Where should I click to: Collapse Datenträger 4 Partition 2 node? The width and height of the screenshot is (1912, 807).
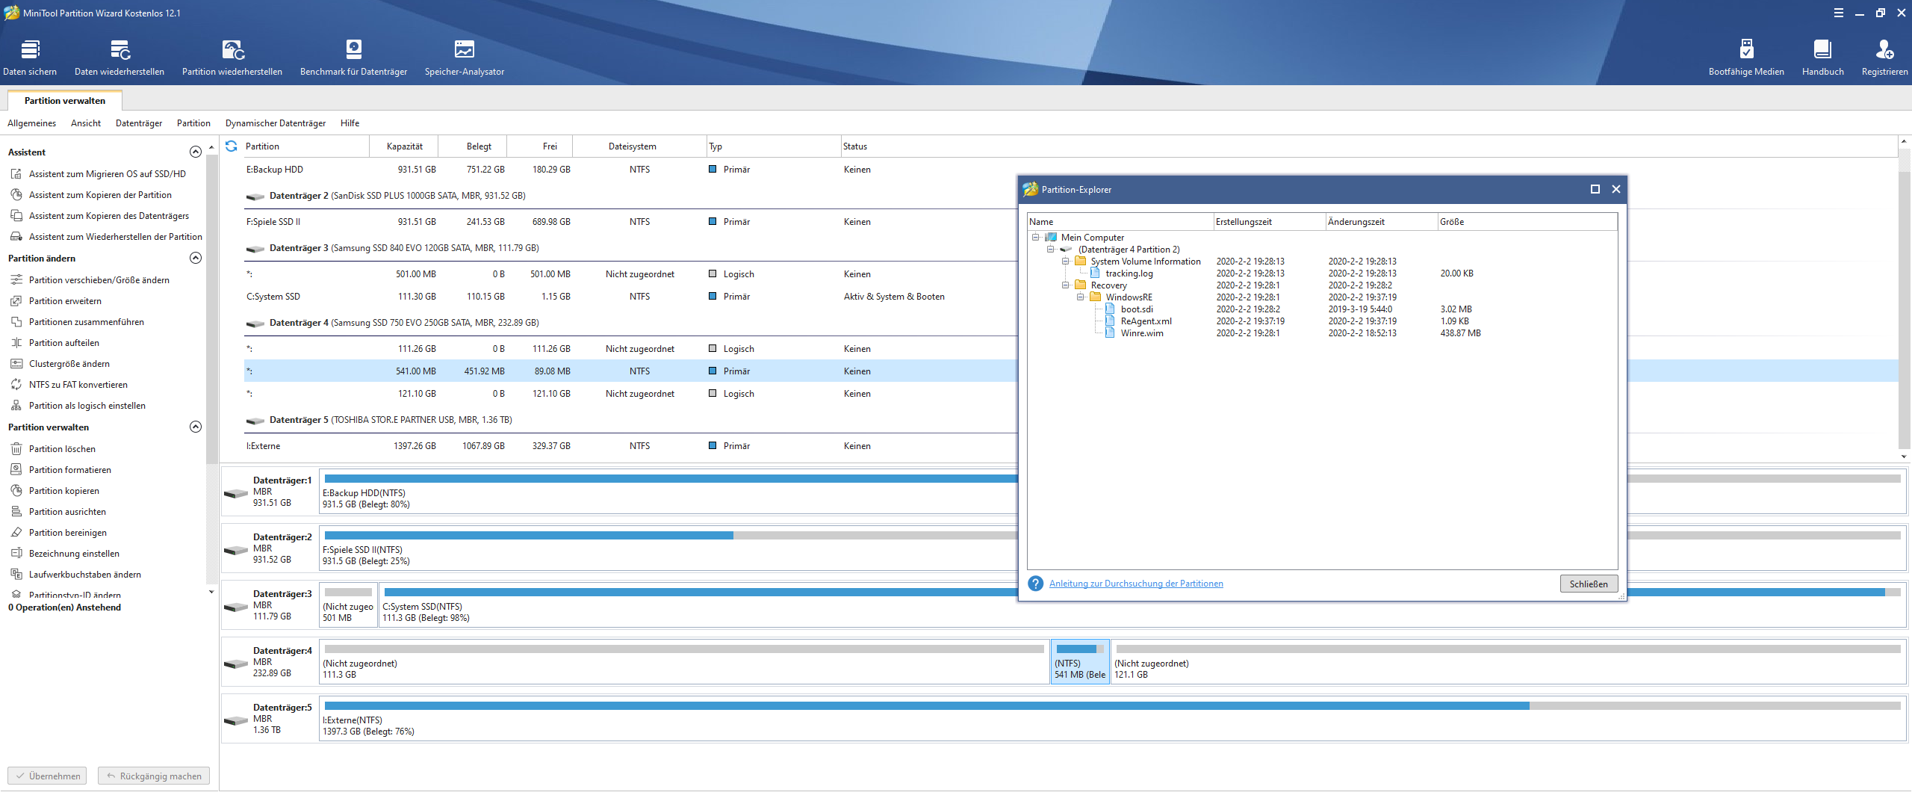point(1051,250)
